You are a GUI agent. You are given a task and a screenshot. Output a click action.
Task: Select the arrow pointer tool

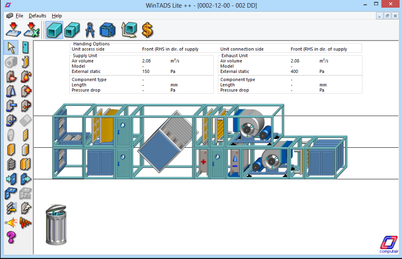11,47
